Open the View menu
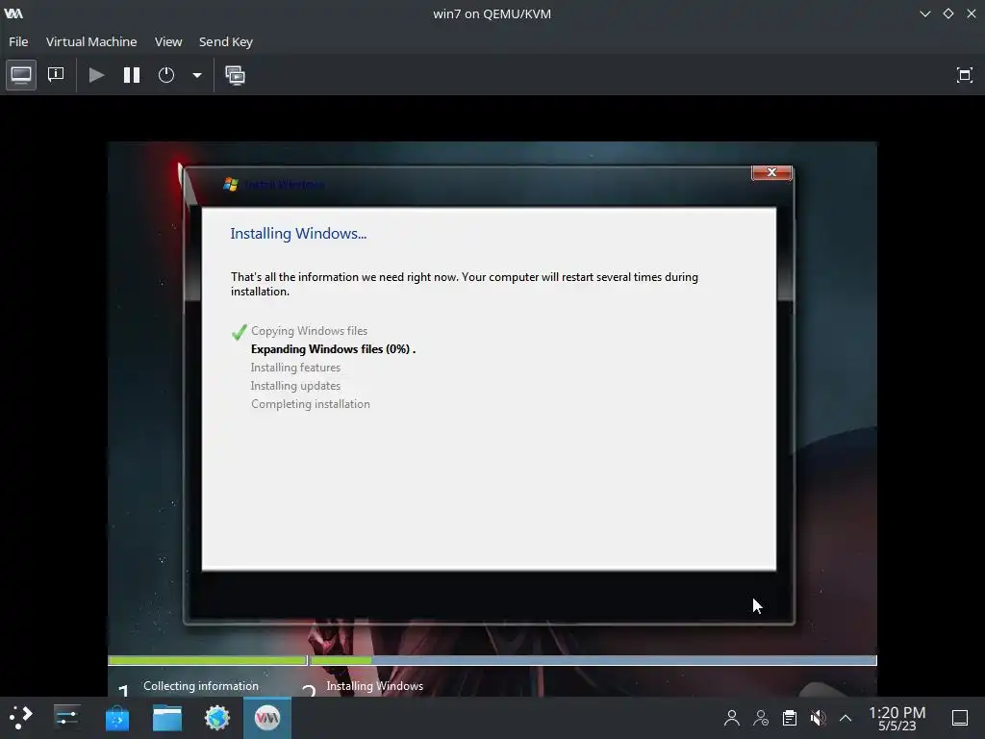Viewport: 985px width, 739px height. click(x=168, y=41)
